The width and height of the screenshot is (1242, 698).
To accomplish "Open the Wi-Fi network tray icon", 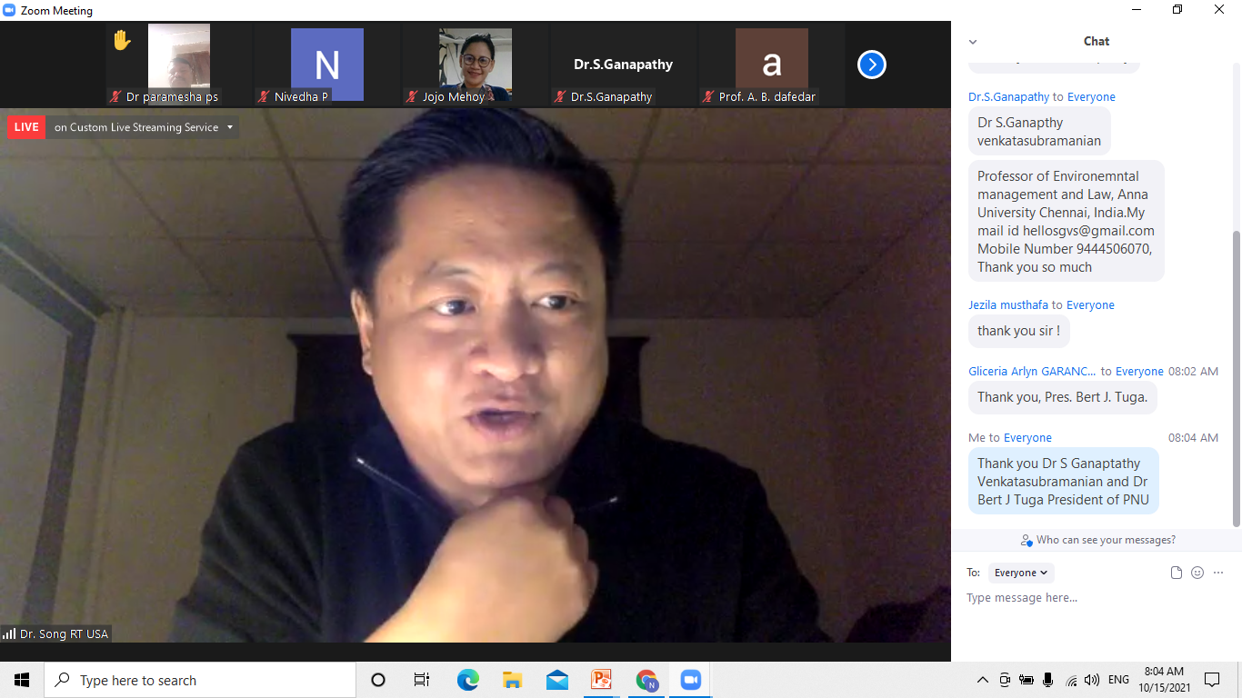I will 1071,680.
